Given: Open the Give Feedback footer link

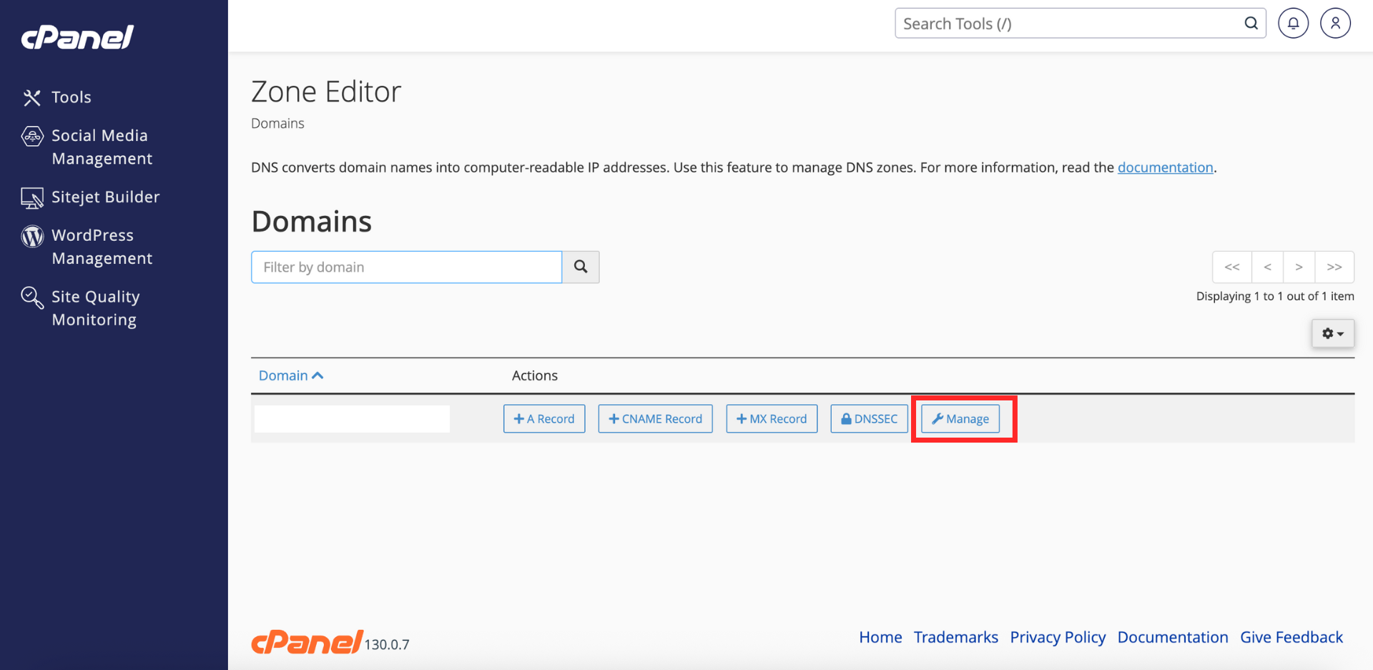Looking at the screenshot, I should point(1291,637).
